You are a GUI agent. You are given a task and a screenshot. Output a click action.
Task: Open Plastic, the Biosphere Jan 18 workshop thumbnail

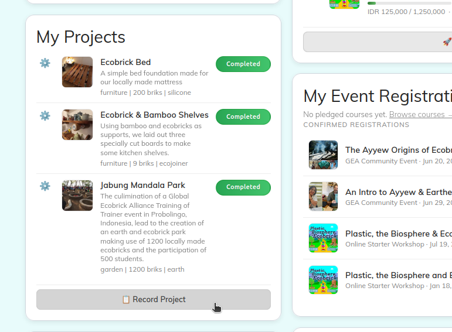(x=323, y=280)
